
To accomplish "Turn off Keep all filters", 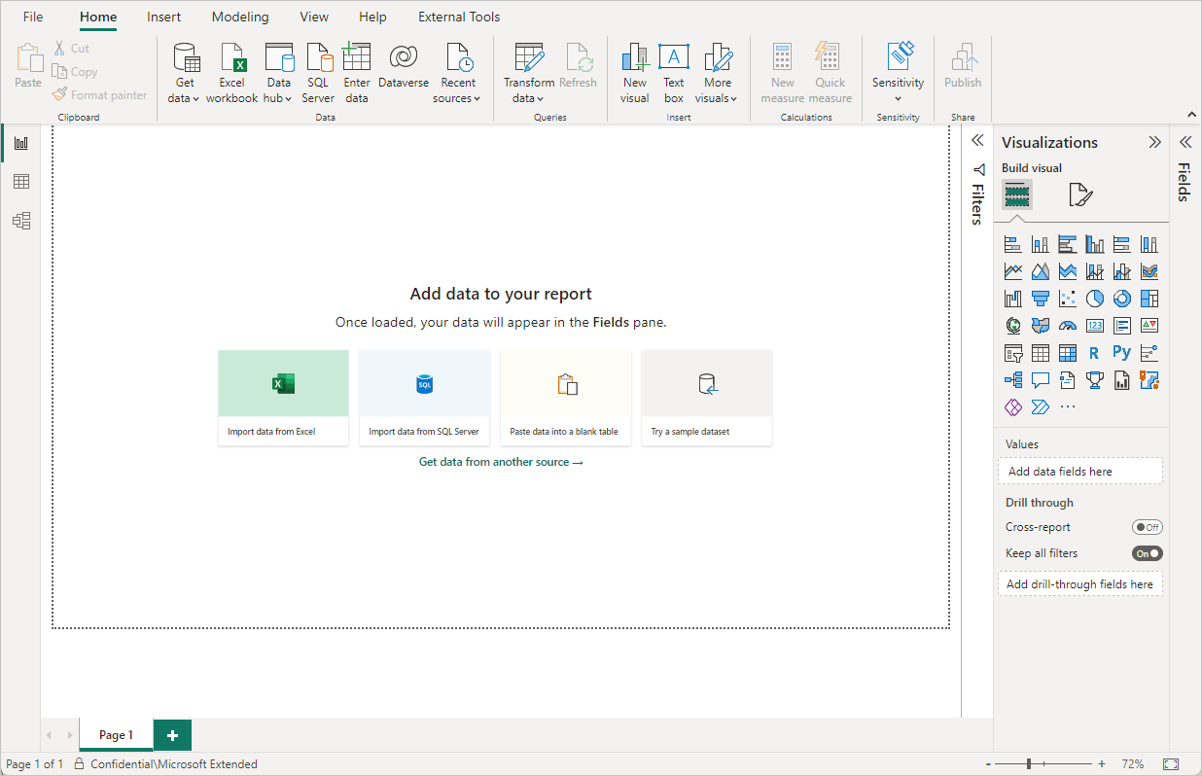I will [1147, 553].
